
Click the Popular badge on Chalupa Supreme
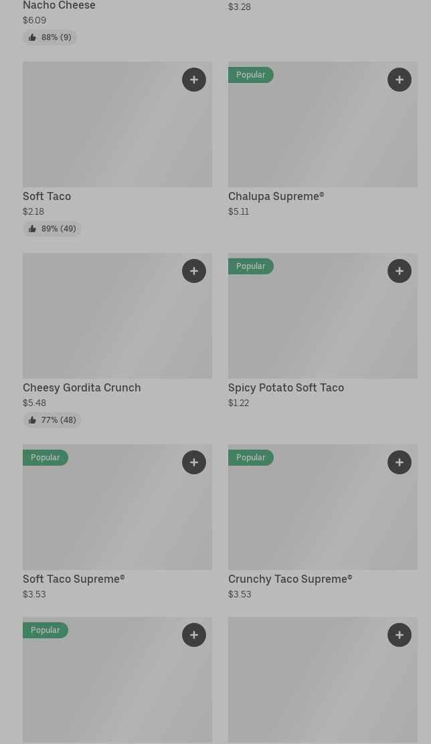point(251,75)
